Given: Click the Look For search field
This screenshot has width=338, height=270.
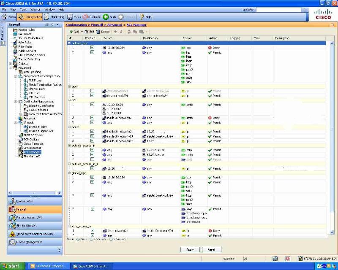Looking at the screenshot, I should point(278,10).
